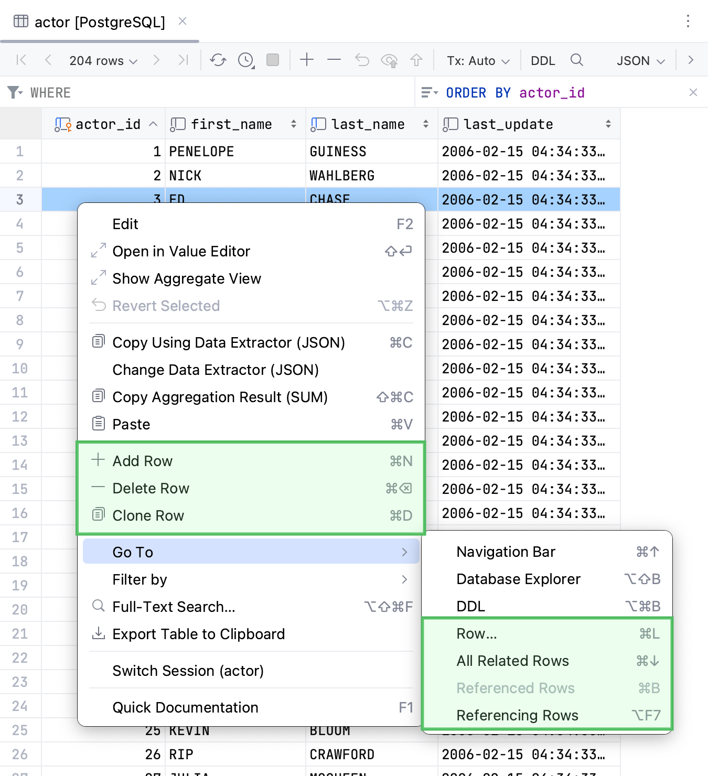Toggle sorting on the last_name column
708x776 pixels.
coord(425,124)
